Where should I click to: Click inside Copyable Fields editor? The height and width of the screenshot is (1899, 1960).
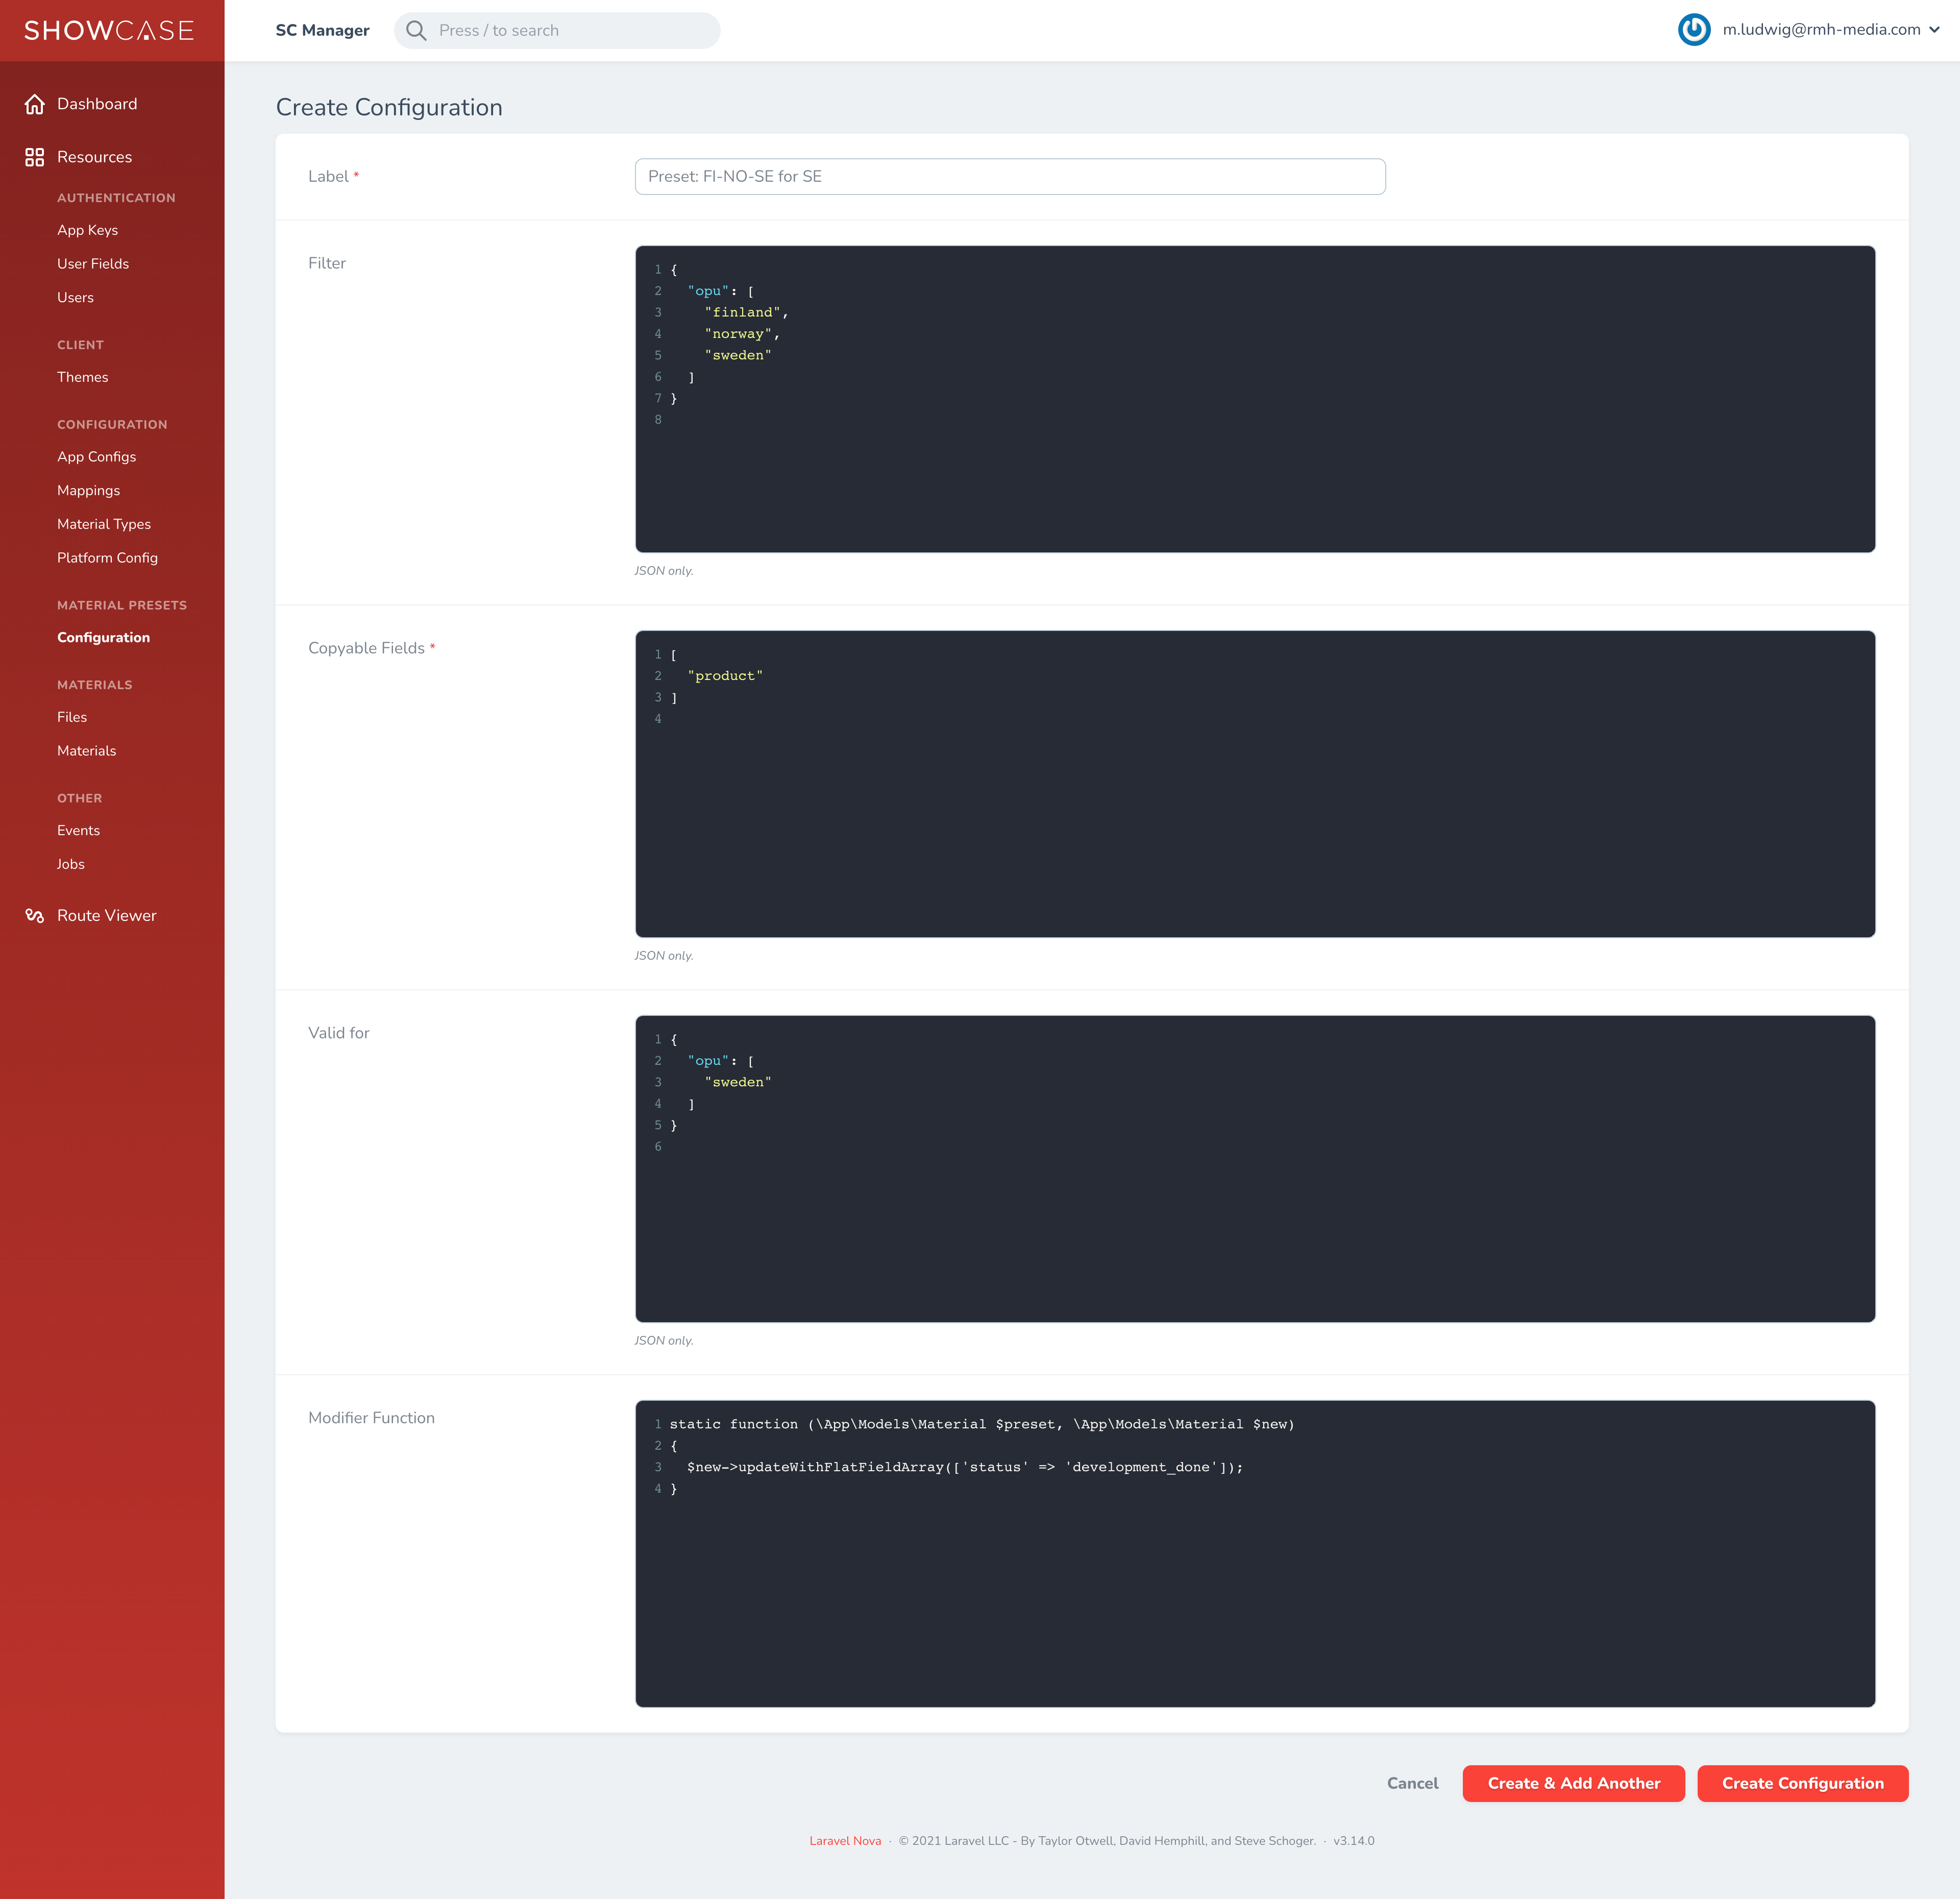click(x=1255, y=784)
